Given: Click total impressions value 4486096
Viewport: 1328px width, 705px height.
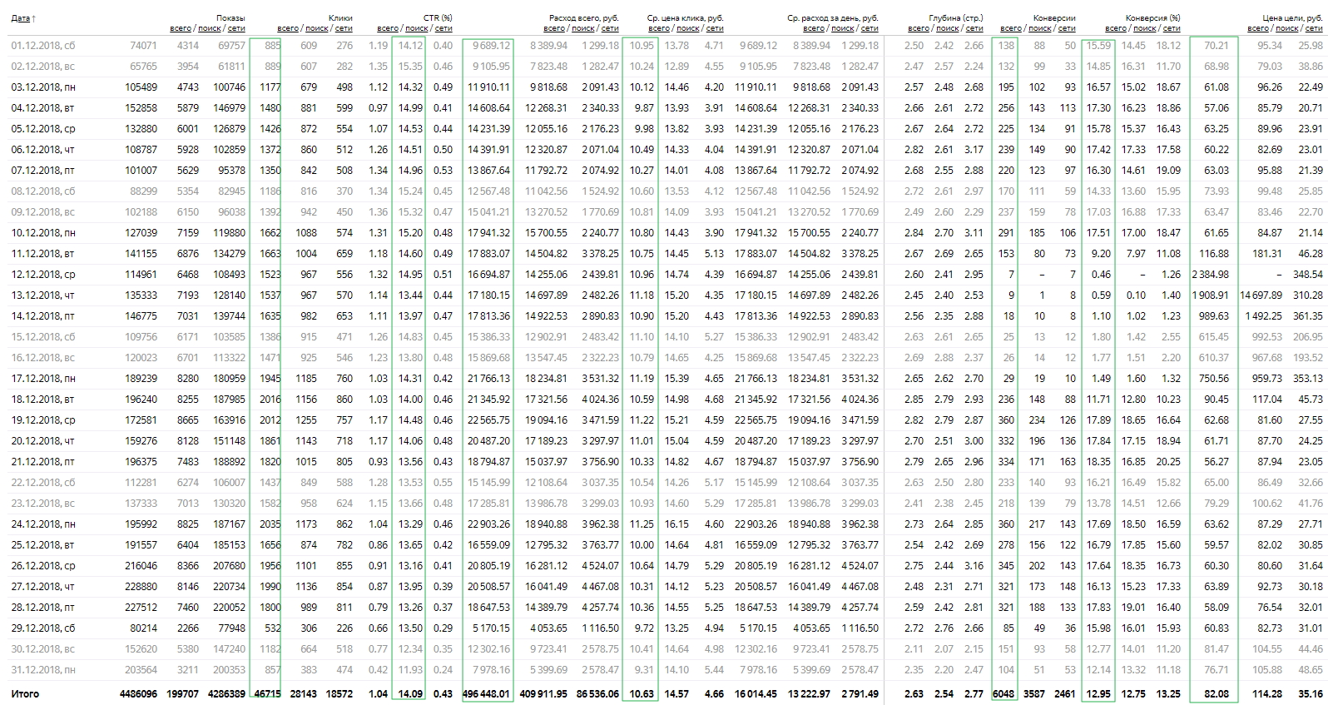Looking at the screenshot, I should [x=138, y=693].
